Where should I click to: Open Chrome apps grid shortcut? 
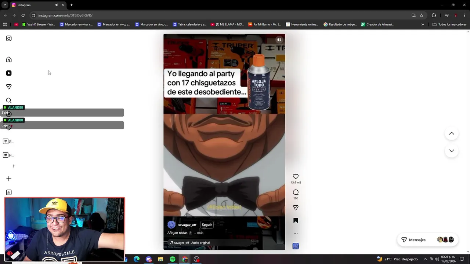click(5, 25)
